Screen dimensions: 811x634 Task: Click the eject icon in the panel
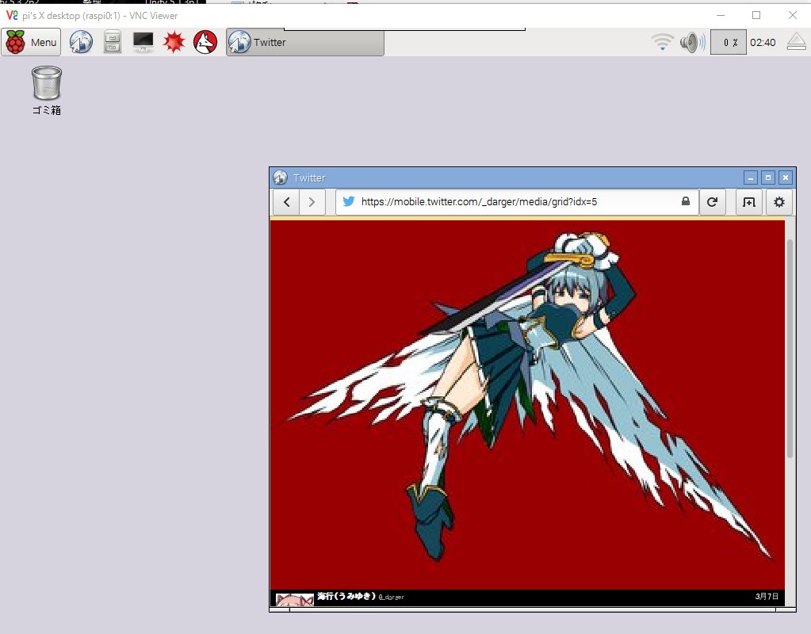797,42
